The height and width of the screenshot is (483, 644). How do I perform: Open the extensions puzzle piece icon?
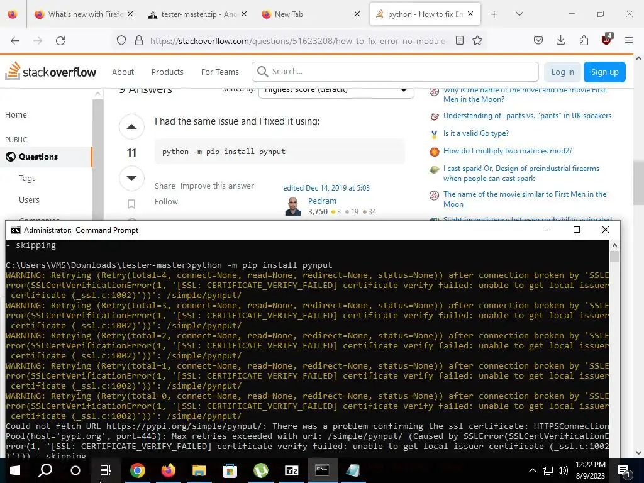(584, 41)
